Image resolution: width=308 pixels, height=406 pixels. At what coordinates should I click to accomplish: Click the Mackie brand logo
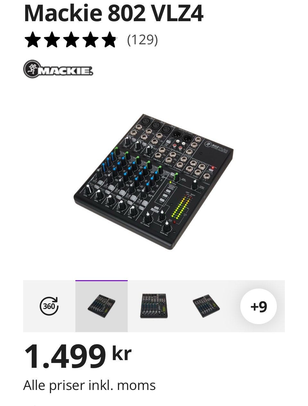58,69
